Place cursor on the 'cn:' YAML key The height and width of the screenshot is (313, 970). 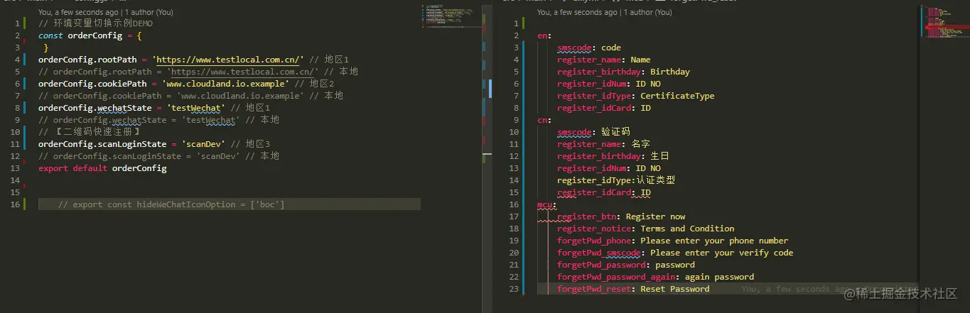(x=544, y=120)
